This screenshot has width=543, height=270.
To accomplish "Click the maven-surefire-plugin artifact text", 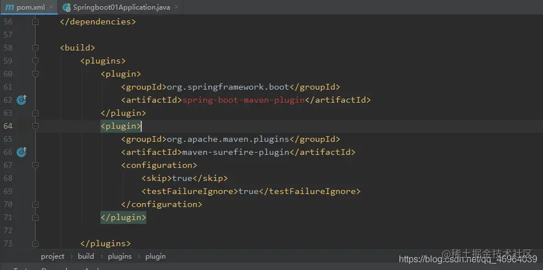I will (x=235, y=152).
